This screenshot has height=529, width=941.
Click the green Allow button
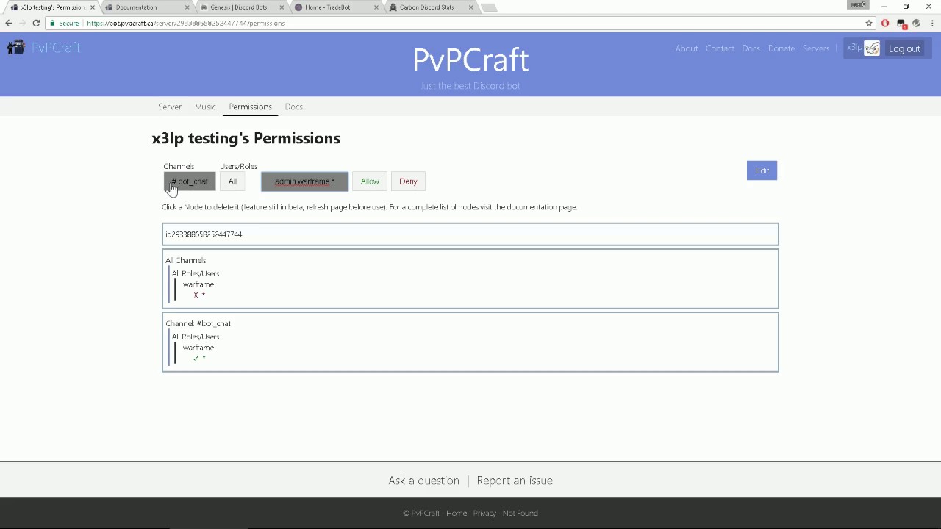click(x=370, y=181)
